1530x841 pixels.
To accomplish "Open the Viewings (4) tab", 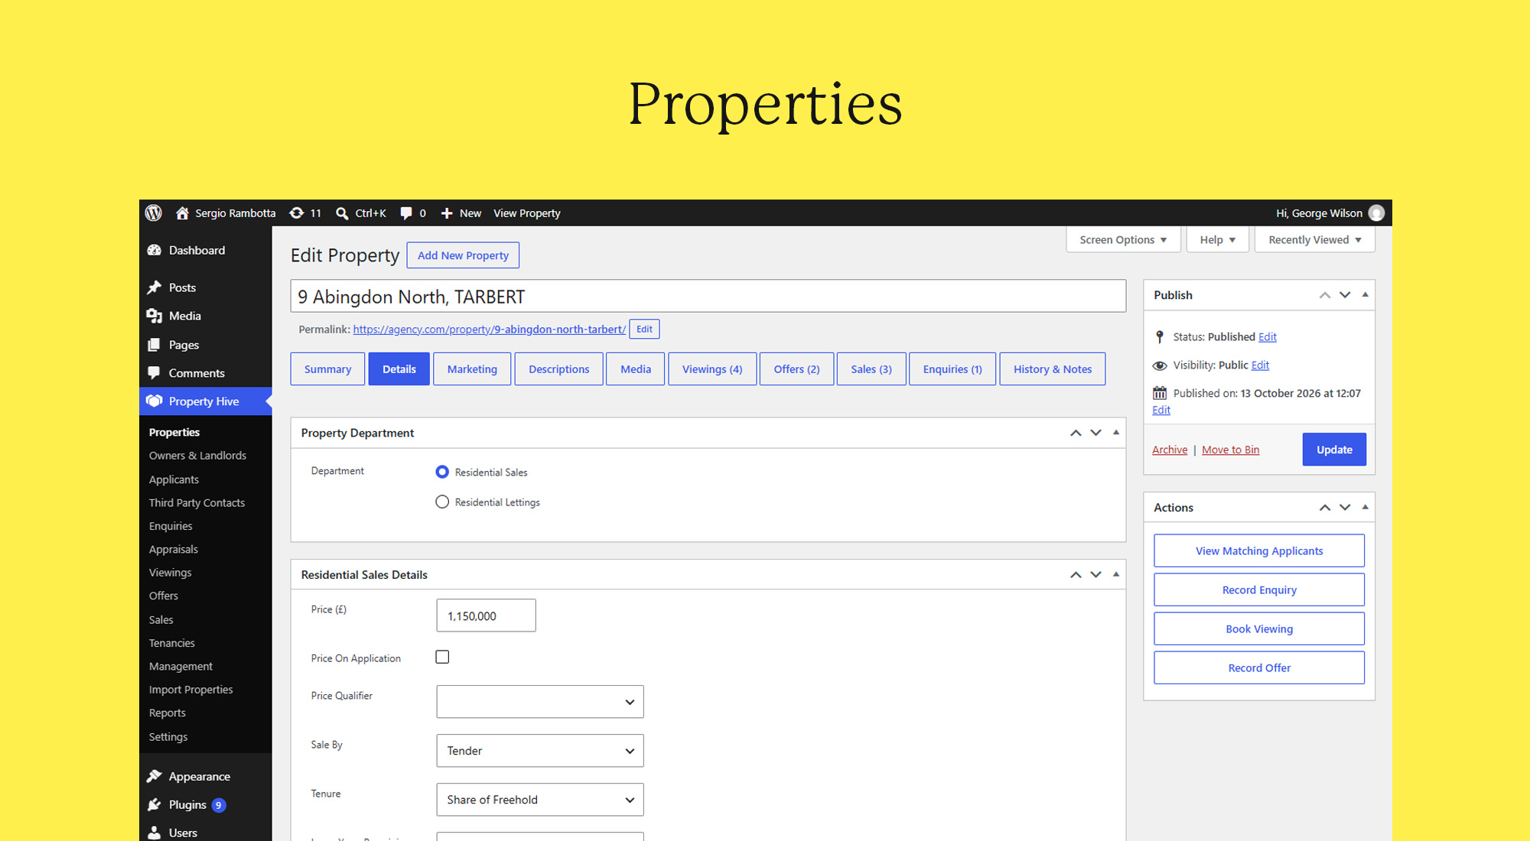I will (712, 369).
